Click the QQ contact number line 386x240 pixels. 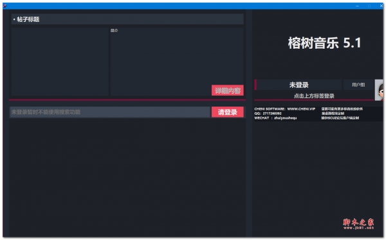268,113
